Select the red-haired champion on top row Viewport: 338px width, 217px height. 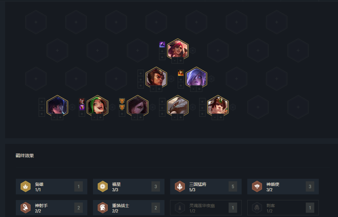coord(178,49)
